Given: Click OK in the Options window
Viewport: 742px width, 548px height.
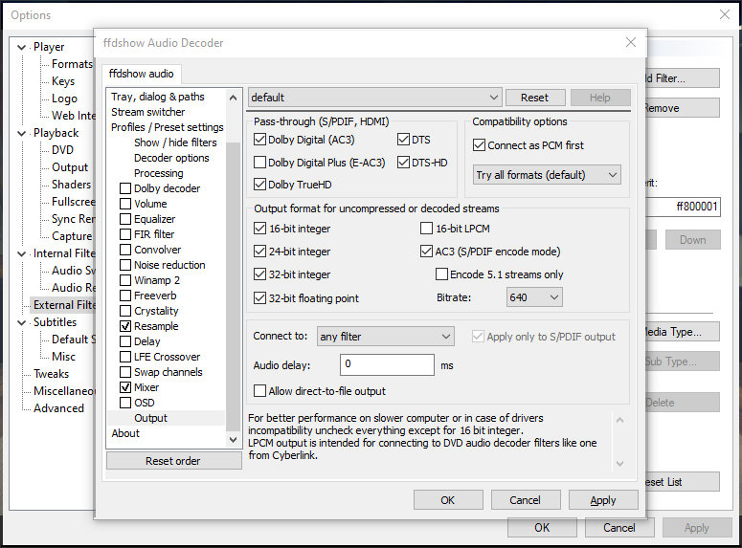Looking at the screenshot, I should [x=542, y=527].
